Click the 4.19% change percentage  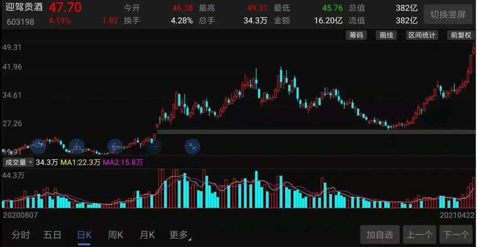pos(60,21)
